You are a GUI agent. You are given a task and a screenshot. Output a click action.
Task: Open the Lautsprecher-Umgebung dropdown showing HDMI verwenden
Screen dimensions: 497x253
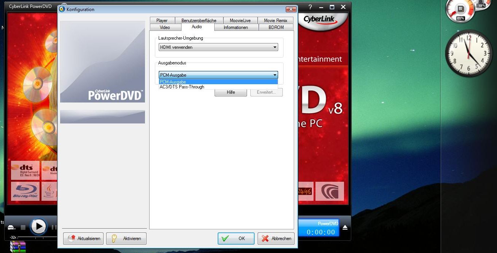218,47
